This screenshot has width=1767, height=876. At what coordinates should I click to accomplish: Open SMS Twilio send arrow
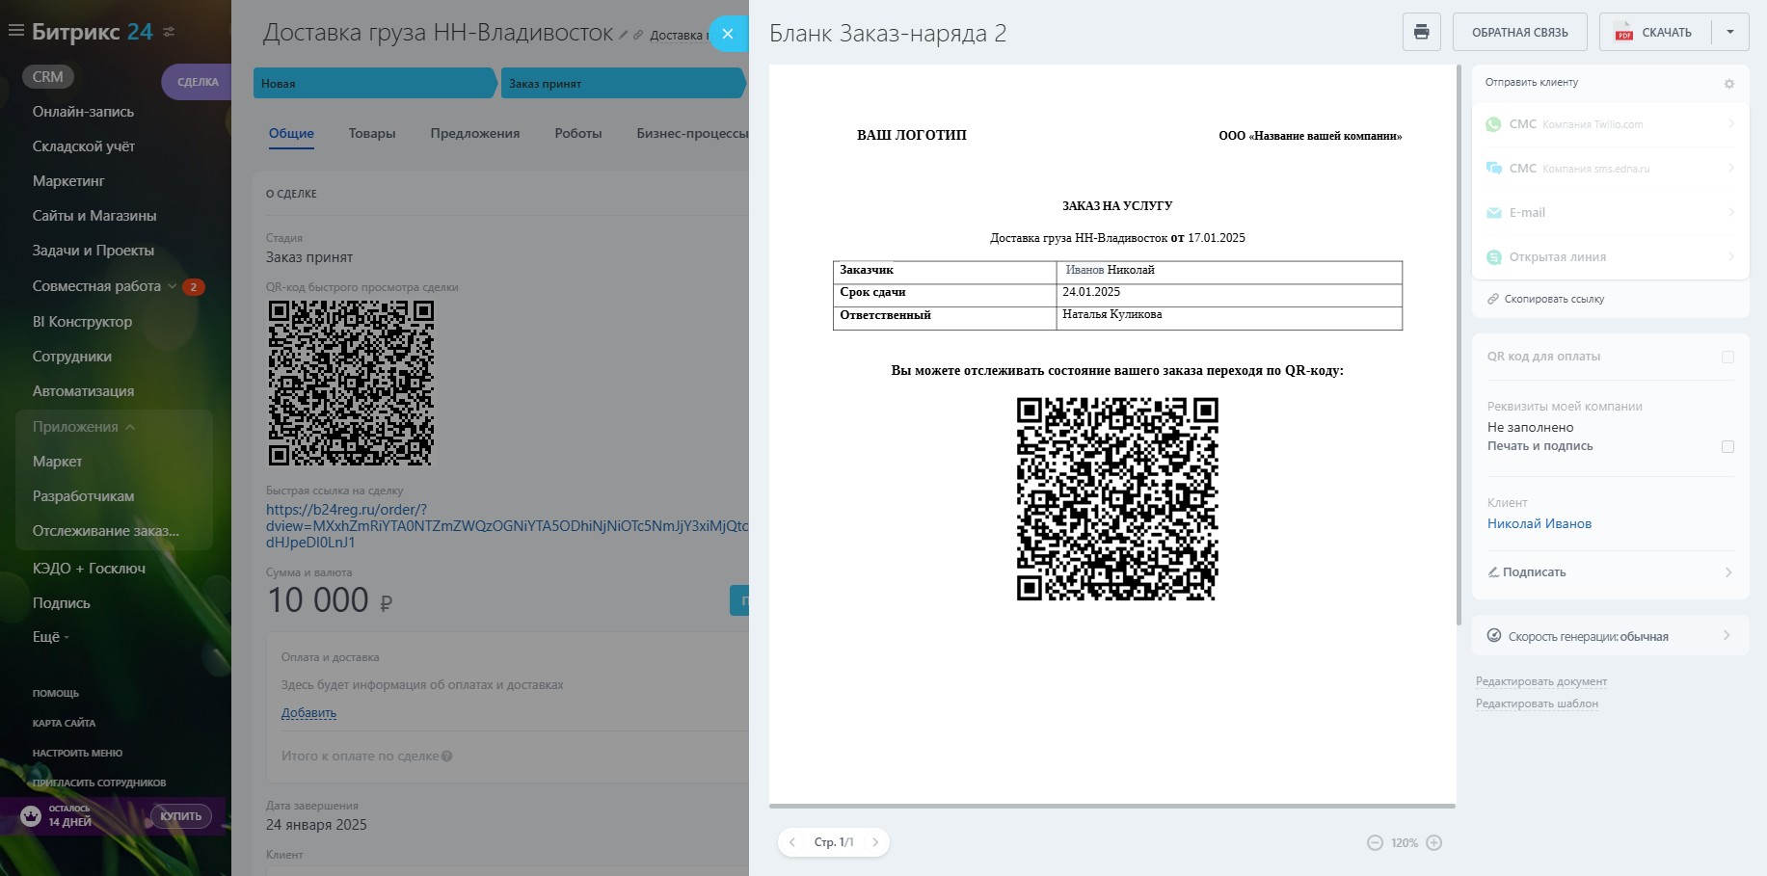1731,124
